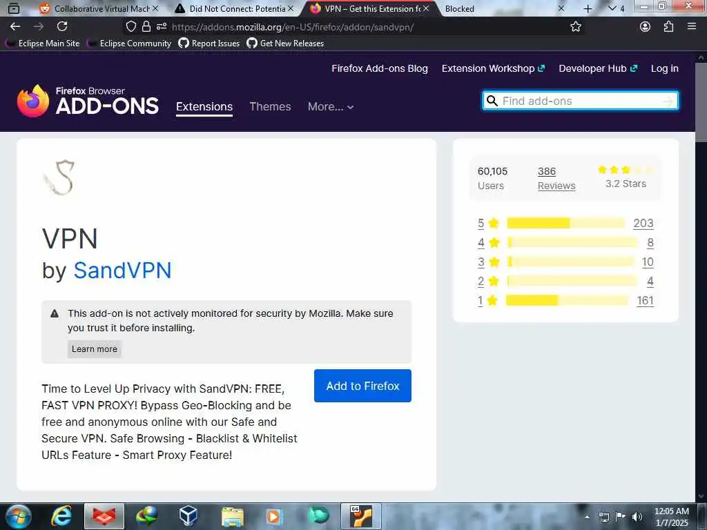
Task: Close the Blocked tab
Action: pos(561,8)
